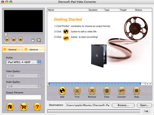Viewport: 154px width, 115px height.
Task: Zoom the window with green button
Action: tap(11, 2)
